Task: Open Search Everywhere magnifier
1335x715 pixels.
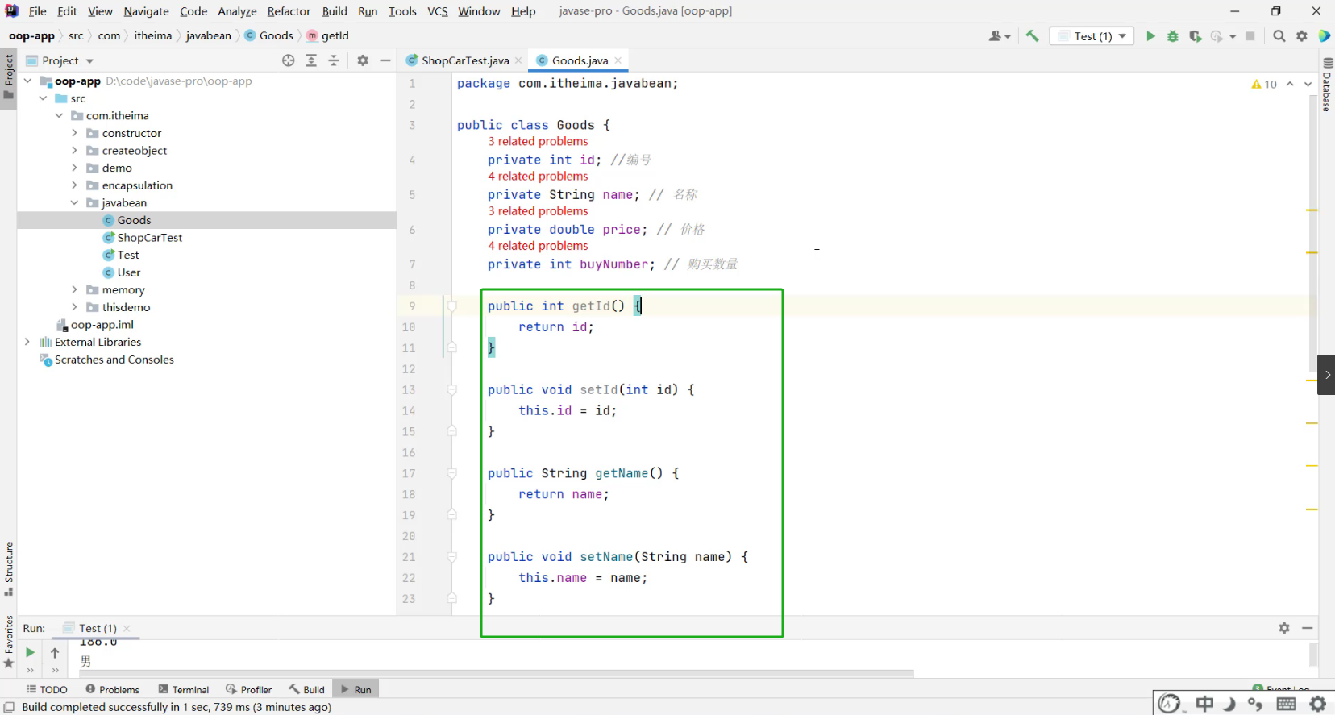Action: click(x=1279, y=36)
